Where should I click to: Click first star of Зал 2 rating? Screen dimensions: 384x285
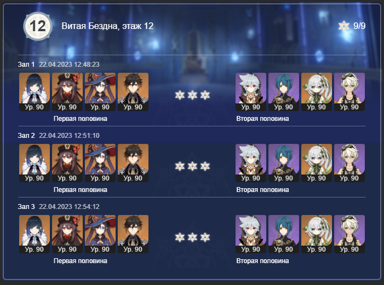[180, 166]
